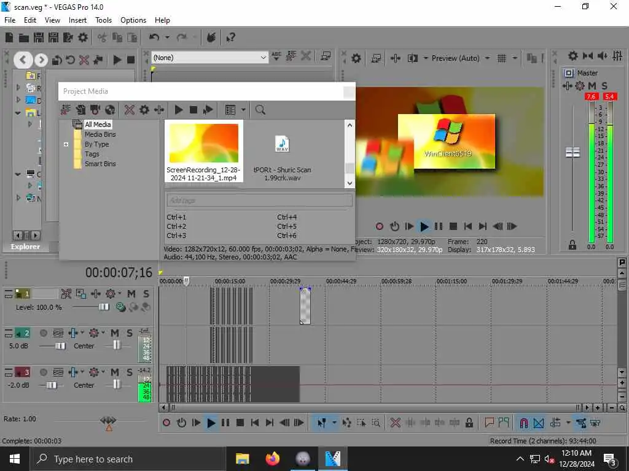This screenshot has height=471, width=629.
Task: Stop preview in Project Media toolbar
Action: coord(193,110)
